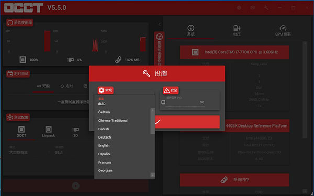
Task: Choose the timed duration option
Action: pos(66,86)
